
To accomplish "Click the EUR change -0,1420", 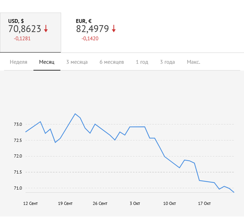I will tap(90, 38).
